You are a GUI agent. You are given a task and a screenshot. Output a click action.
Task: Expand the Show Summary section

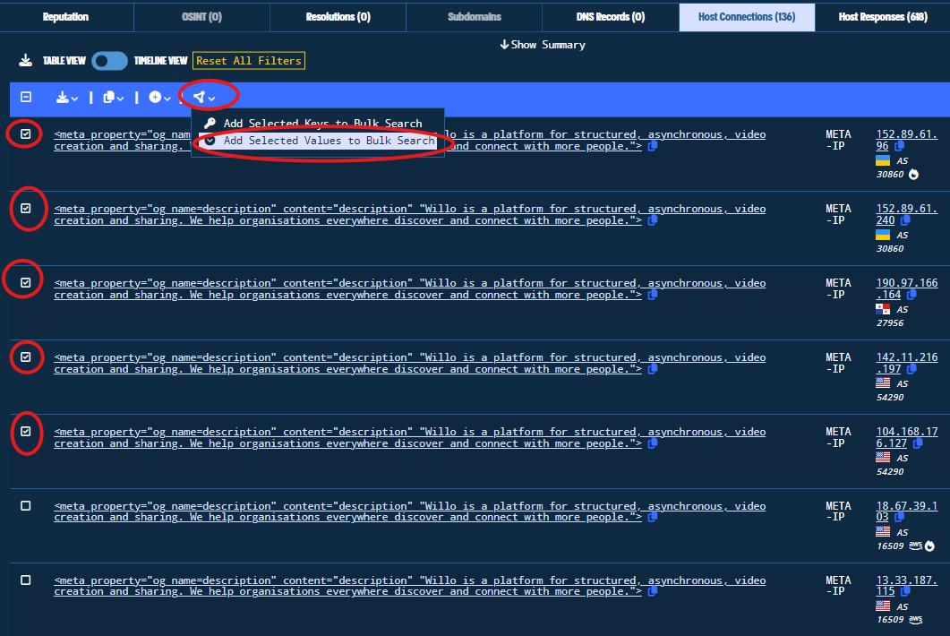coord(543,45)
